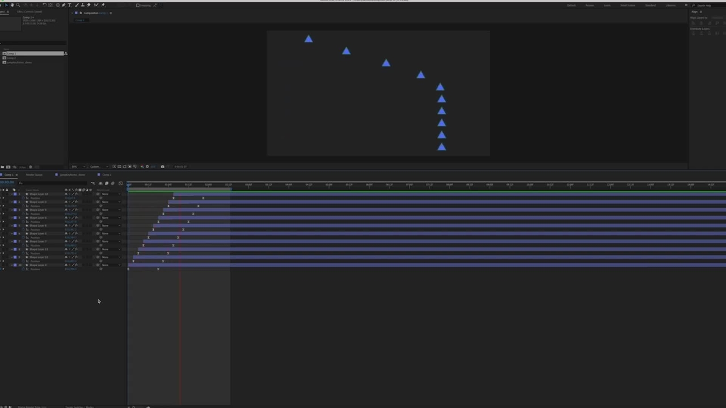Click the second Position keyframe of Shape Layer 10
The width and height of the screenshot is (726, 408).
pos(203,198)
